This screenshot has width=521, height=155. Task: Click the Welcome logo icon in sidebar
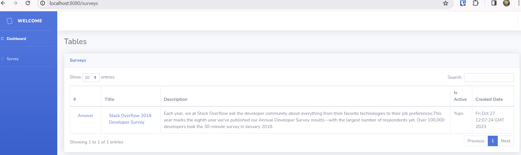10,21
